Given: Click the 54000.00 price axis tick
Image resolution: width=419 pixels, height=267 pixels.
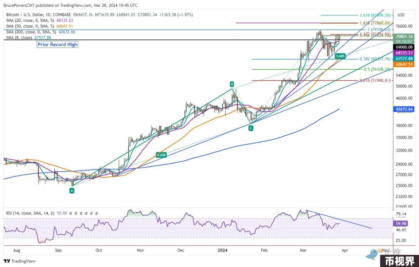Looking at the screenshot, I should [404, 75].
